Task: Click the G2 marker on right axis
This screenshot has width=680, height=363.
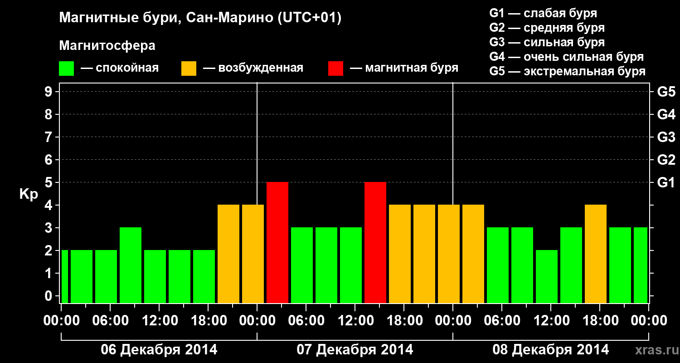Action: coord(666,160)
